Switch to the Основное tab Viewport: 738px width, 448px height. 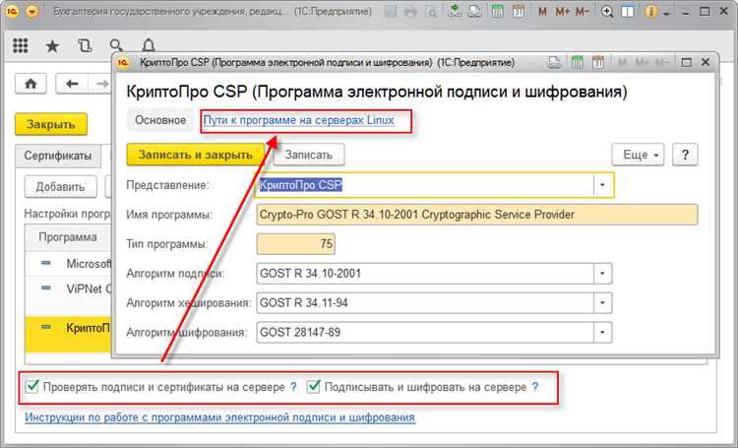[x=160, y=120]
